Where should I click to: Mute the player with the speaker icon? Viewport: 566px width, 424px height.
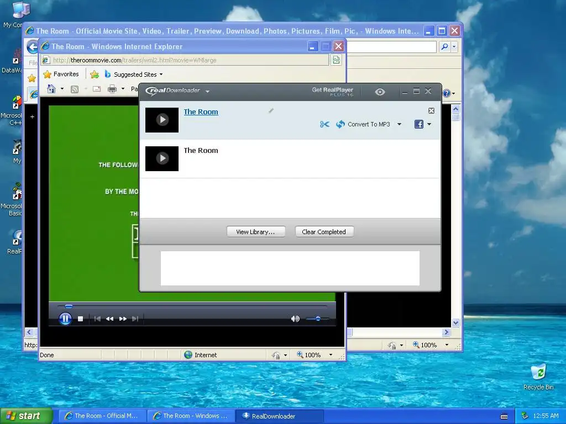pyautogui.click(x=295, y=319)
